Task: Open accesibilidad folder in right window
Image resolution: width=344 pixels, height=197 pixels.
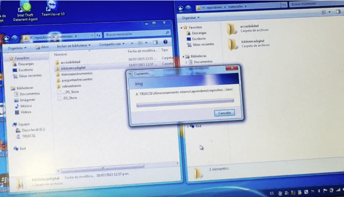Action: (x=247, y=29)
